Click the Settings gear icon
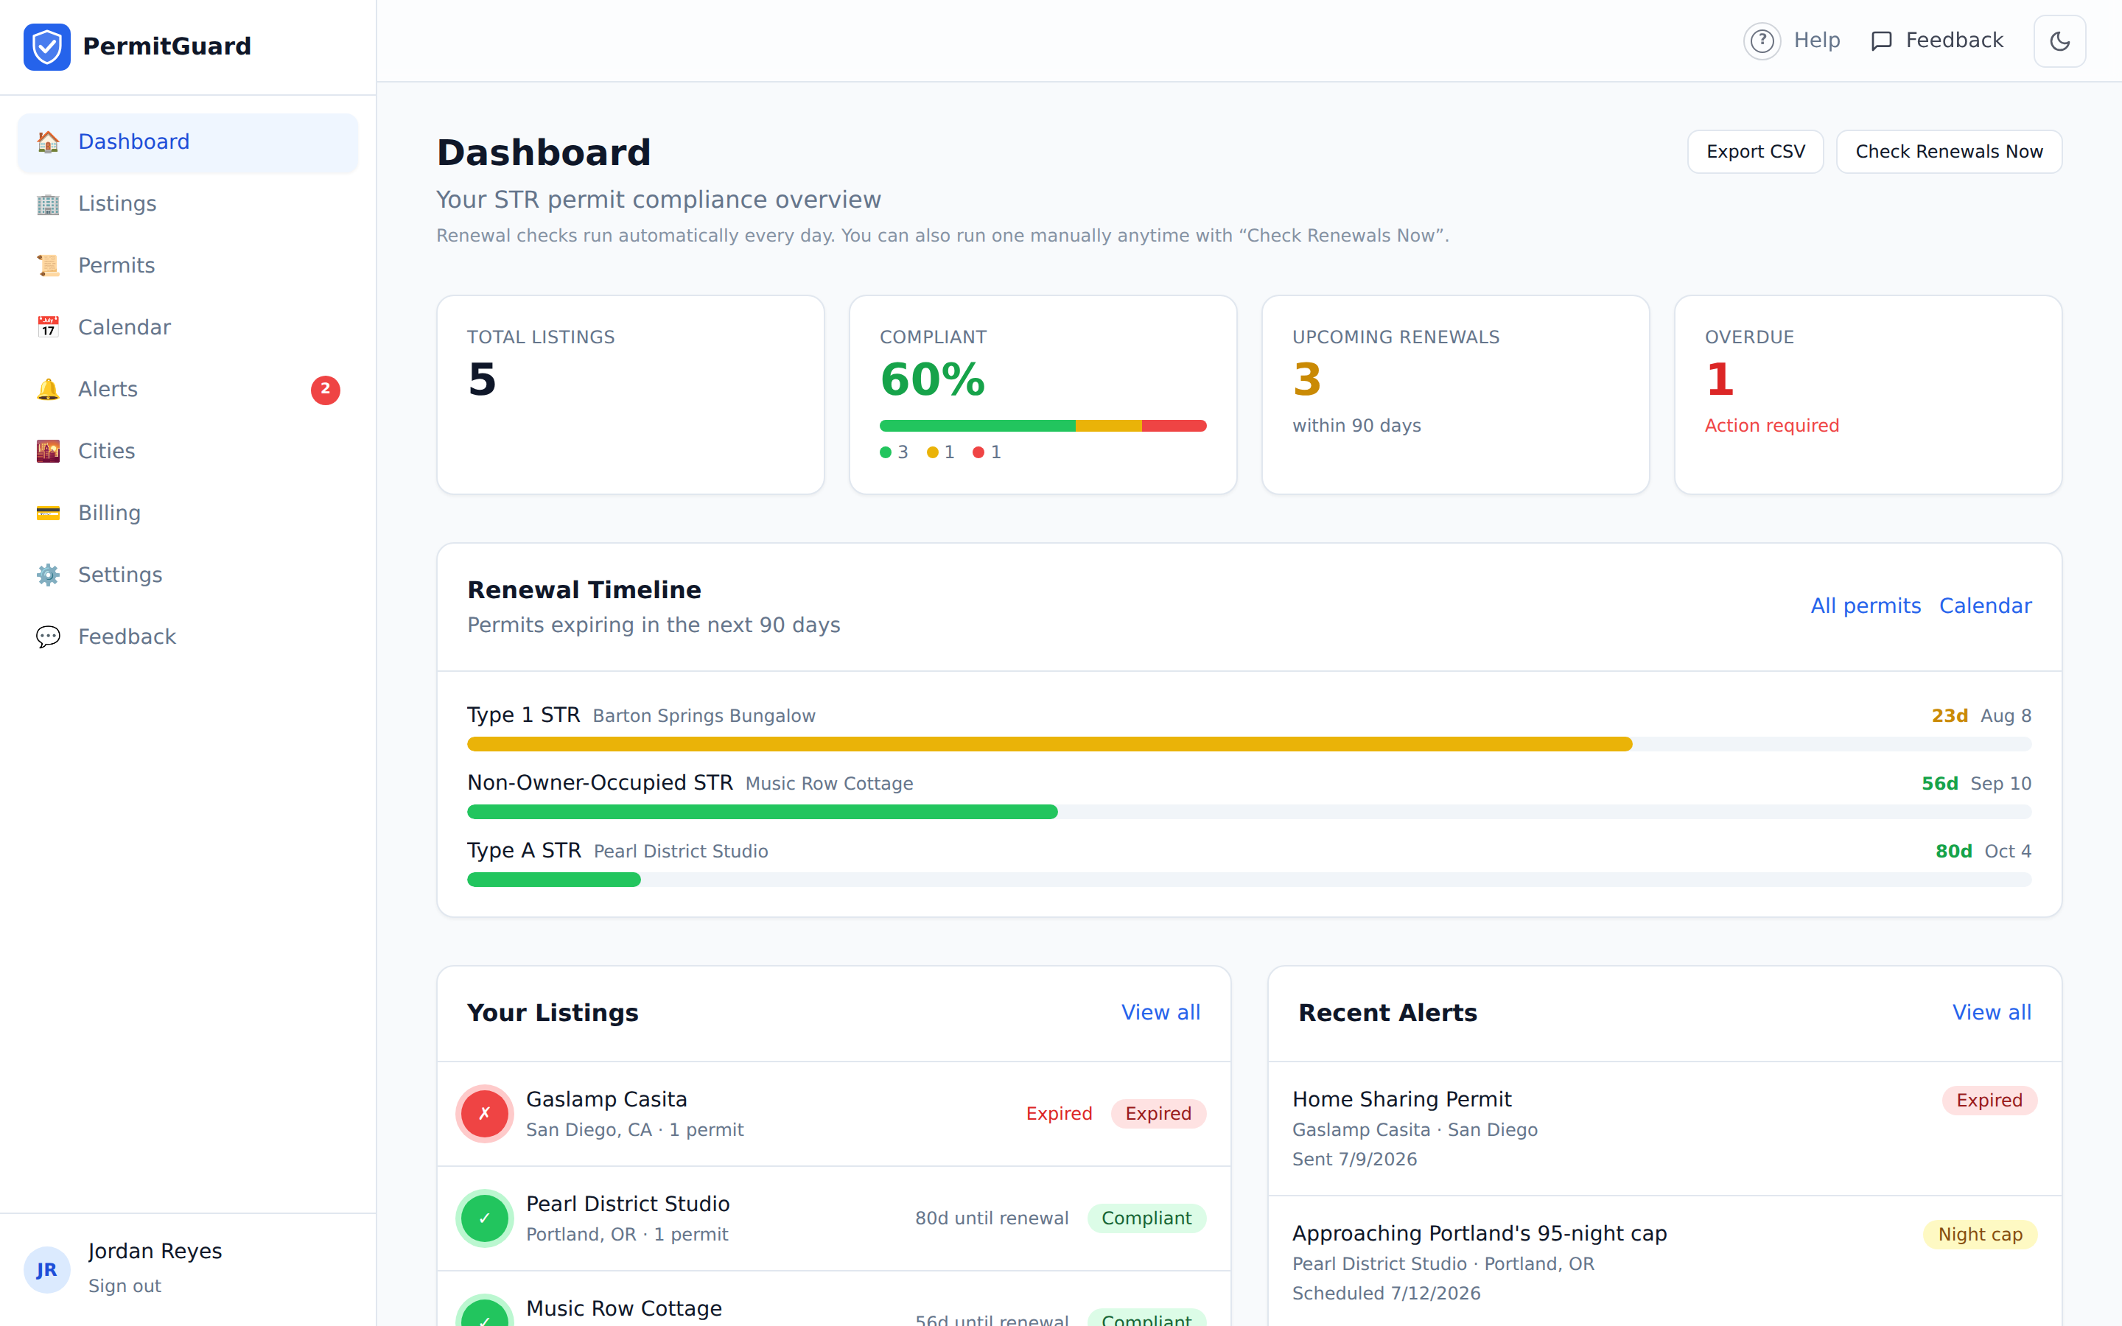Image resolution: width=2122 pixels, height=1326 pixels. tap(48, 575)
